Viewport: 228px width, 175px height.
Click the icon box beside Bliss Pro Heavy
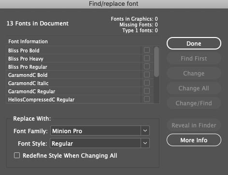[x=147, y=58]
